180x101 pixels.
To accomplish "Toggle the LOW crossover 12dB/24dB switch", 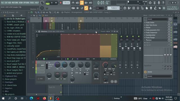I will tap(105, 74).
